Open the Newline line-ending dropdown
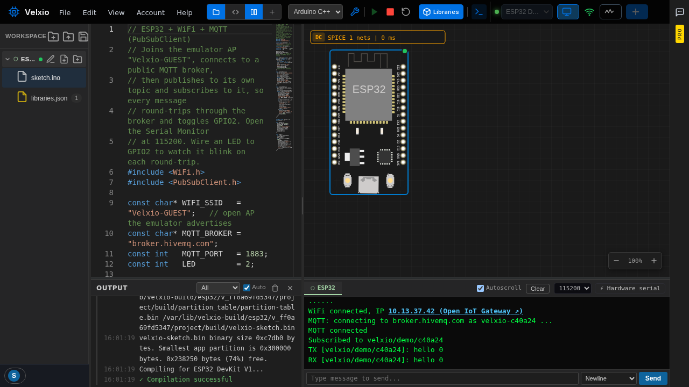The height and width of the screenshot is (387, 689). pyautogui.click(x=609, y=378)
